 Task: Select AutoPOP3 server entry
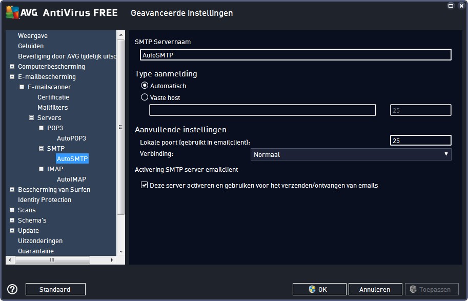point(71,138)
